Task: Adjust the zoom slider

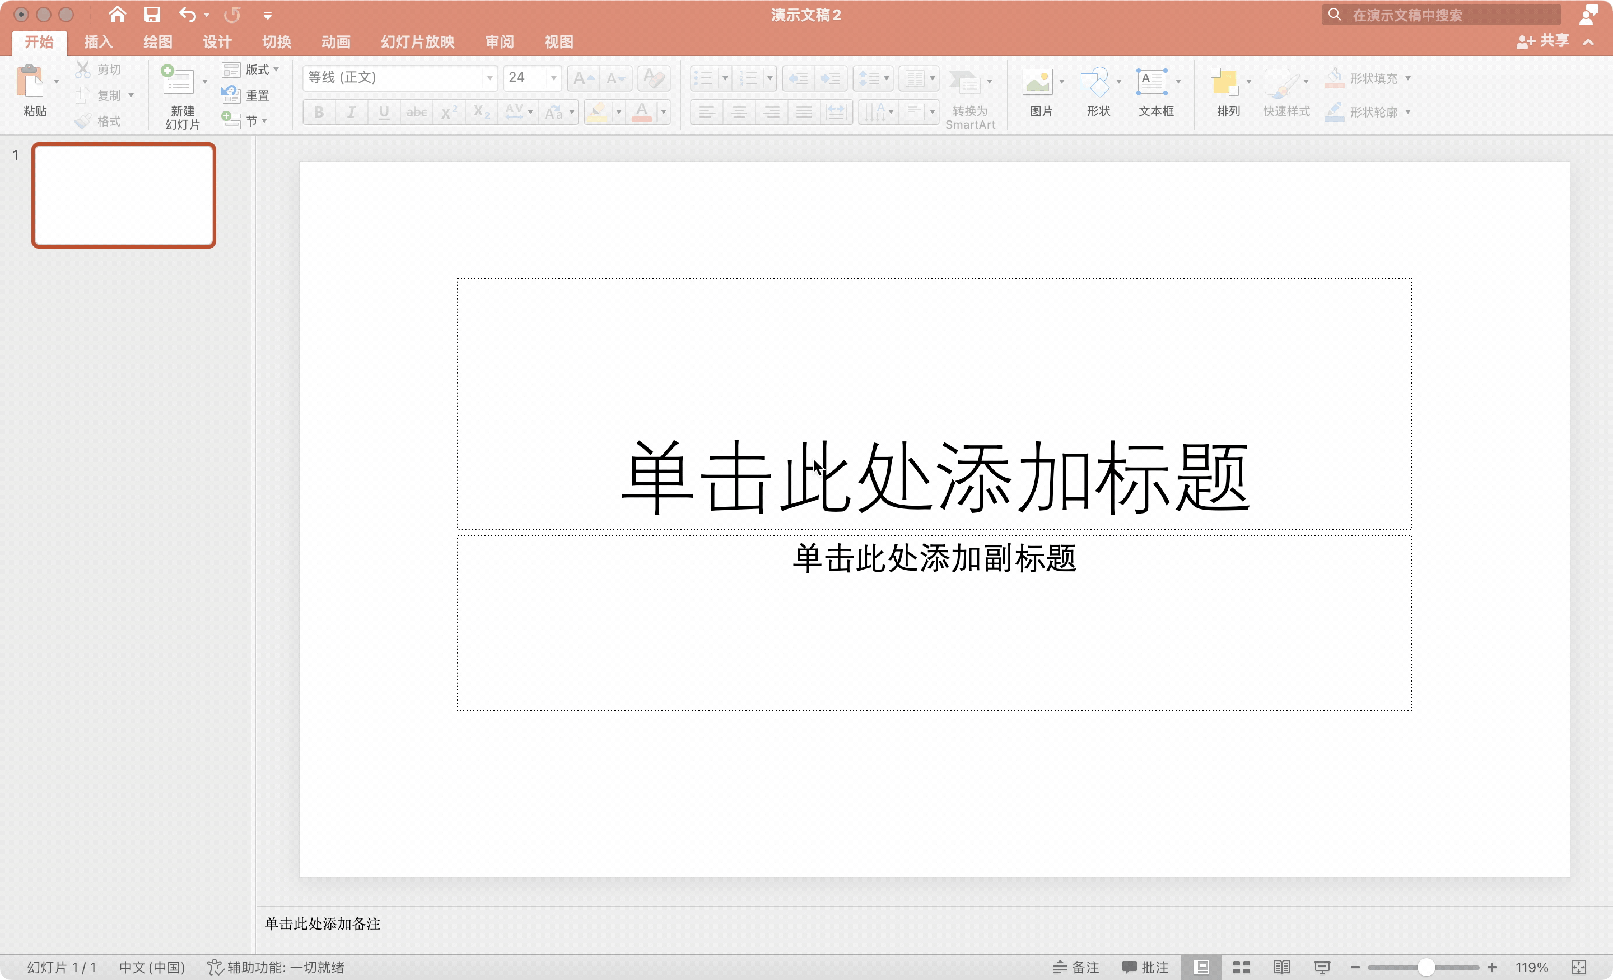Action: 1426,967
